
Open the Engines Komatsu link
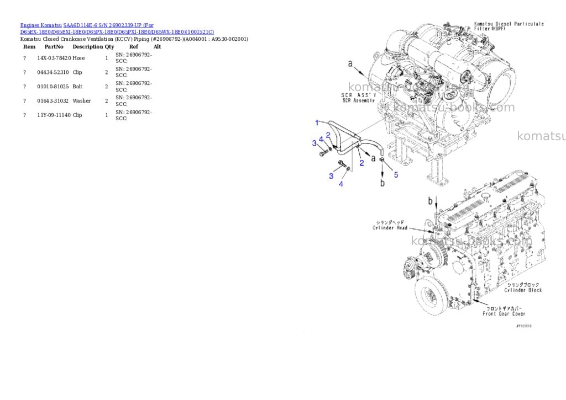click(x=41, y=25)
